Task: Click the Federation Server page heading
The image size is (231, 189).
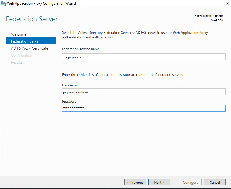Action: (x=32, y=19)
